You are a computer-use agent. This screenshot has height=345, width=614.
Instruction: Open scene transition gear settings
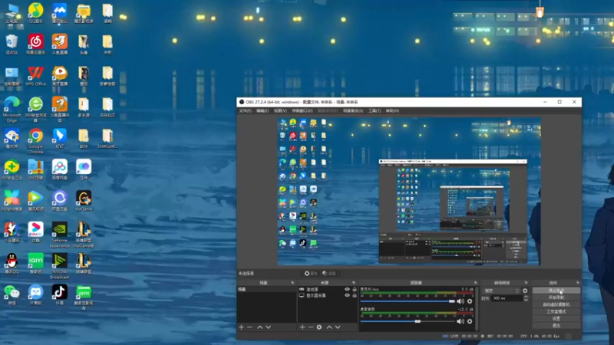(x=525, y=291)
